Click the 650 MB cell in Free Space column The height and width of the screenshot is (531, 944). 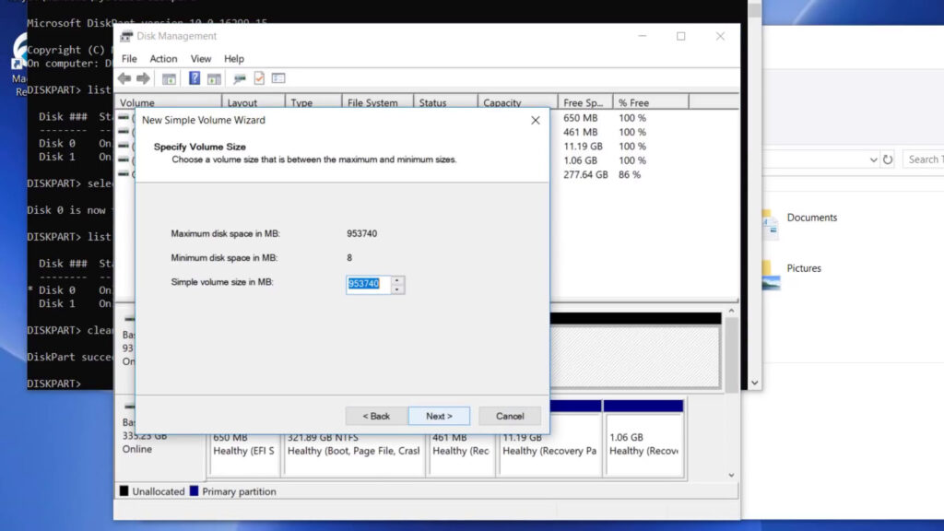click(581, 118)
